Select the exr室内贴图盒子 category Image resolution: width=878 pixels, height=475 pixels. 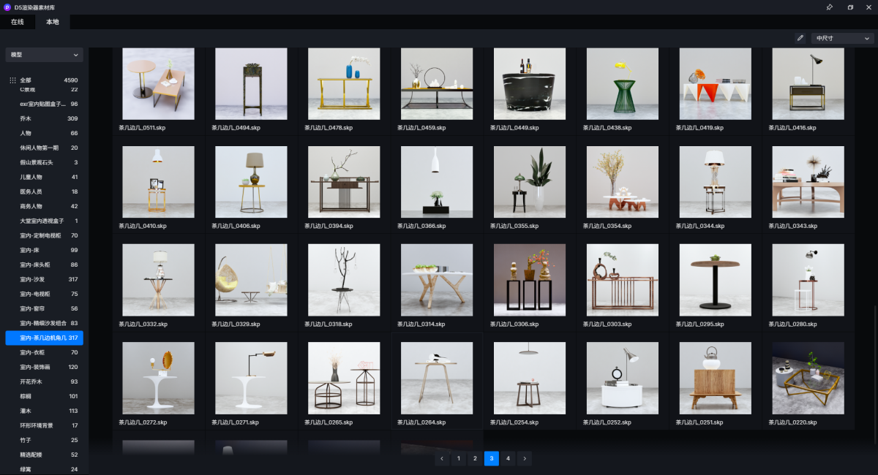click(45, 104)
